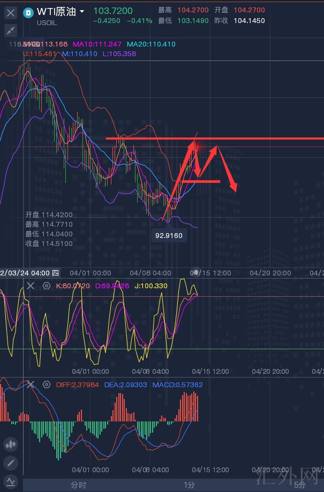Remove the MACD indicator panel with its X
Screen dimensions: 324x492
(31, 385)
